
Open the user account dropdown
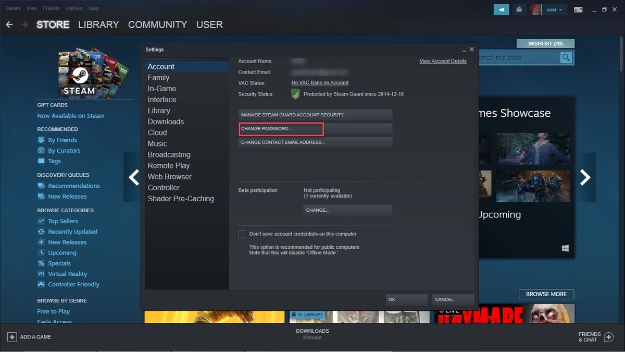point(554,9)
